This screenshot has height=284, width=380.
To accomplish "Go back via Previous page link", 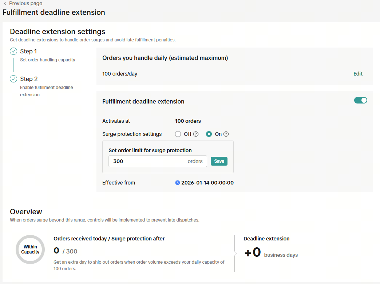I will (x=25, y=3).
